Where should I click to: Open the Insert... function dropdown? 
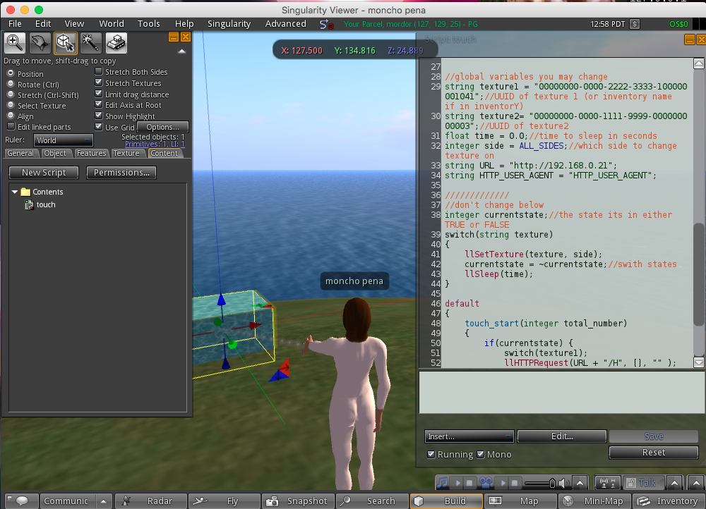[x=469, y=436]
